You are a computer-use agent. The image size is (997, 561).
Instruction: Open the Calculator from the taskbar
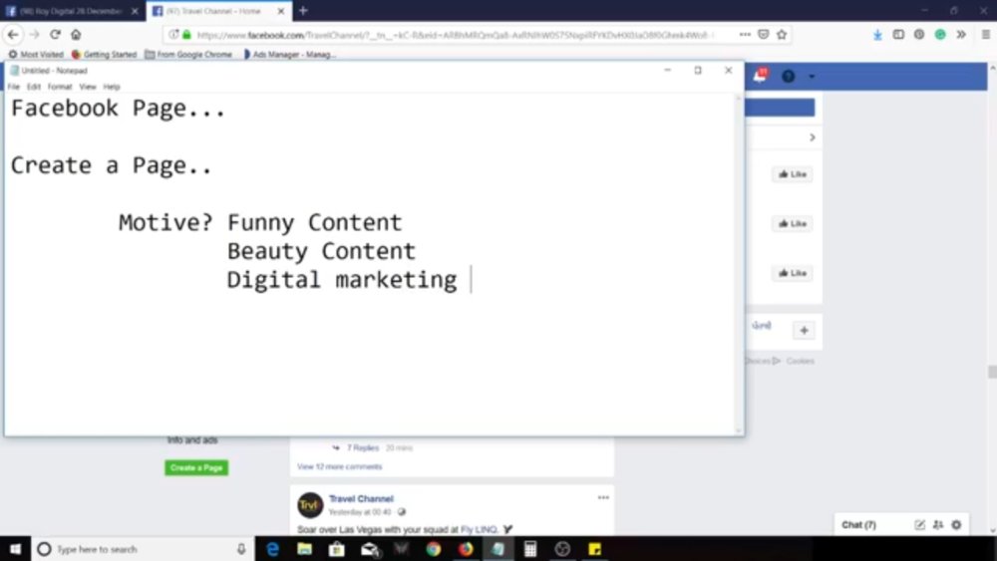click(530, 549)
